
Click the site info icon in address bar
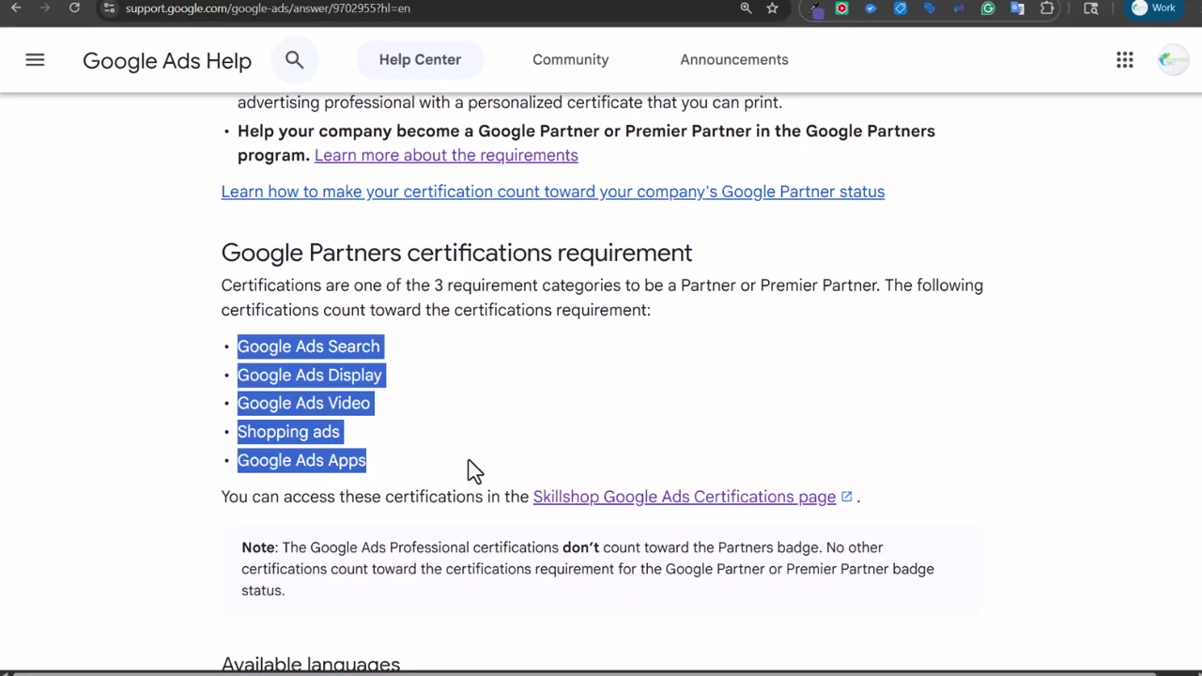click(109, 8)
